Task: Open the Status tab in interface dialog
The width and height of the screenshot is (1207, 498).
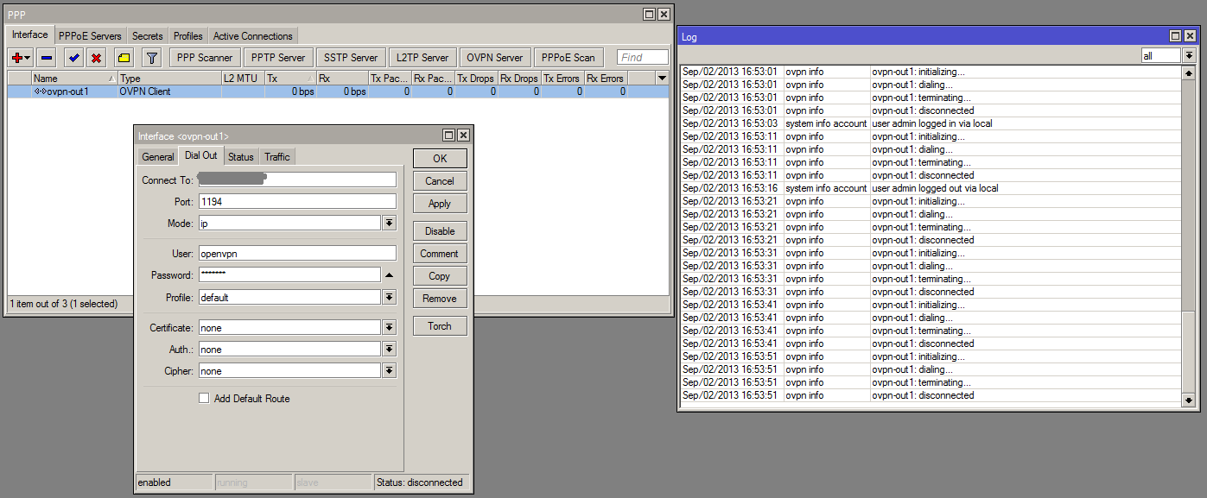Action: point(240,157)
